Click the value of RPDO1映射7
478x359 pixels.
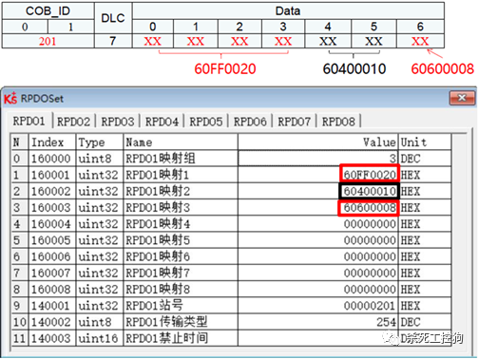point(318,273)
